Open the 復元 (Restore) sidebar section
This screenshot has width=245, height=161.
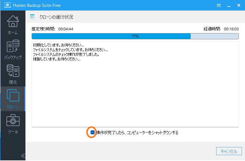pyautogui.click(x=13, y=74)
